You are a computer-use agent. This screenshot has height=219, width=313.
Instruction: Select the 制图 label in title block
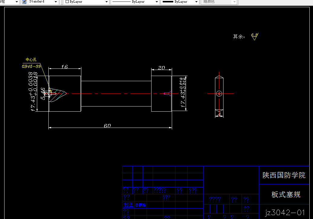tap(128, 205)
